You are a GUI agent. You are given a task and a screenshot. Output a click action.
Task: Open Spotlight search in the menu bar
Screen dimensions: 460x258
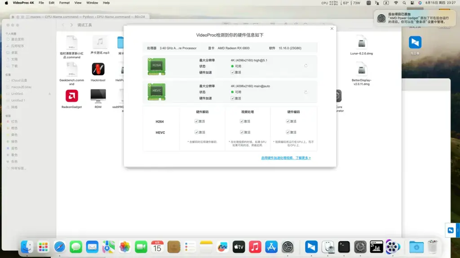(x=404, y=3)
